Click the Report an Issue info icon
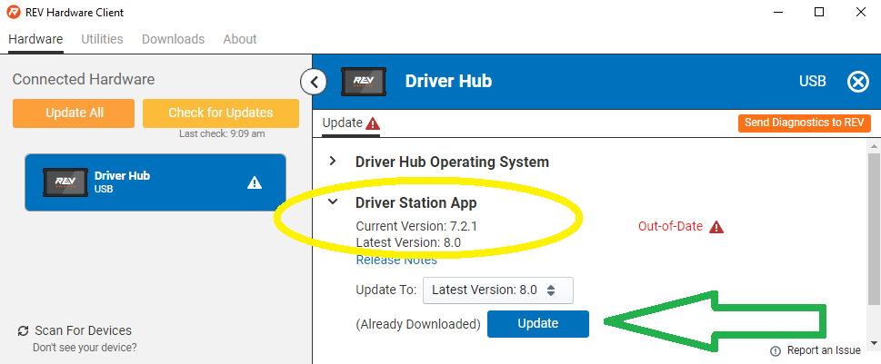This screenshot has height=364, width=881. pyautogui.click(x=776, y=350)
